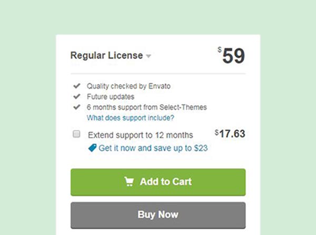
Task: Click the Extend support to 12 months label
Action: click(141, 135)
